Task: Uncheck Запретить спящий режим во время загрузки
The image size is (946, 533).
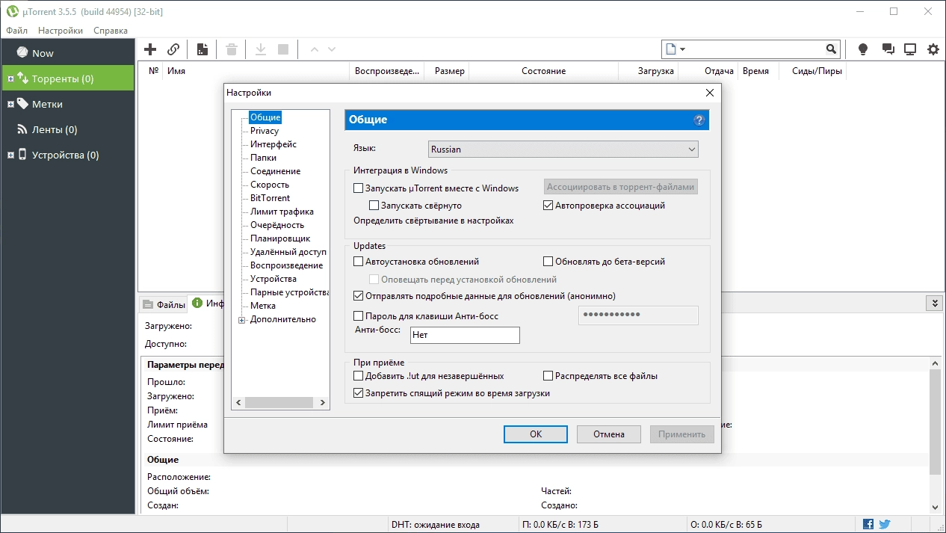Action: coord(358,392)
